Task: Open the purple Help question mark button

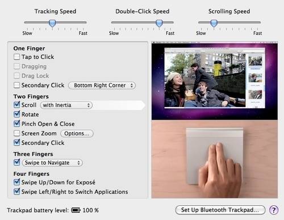Action: point(274,210)
